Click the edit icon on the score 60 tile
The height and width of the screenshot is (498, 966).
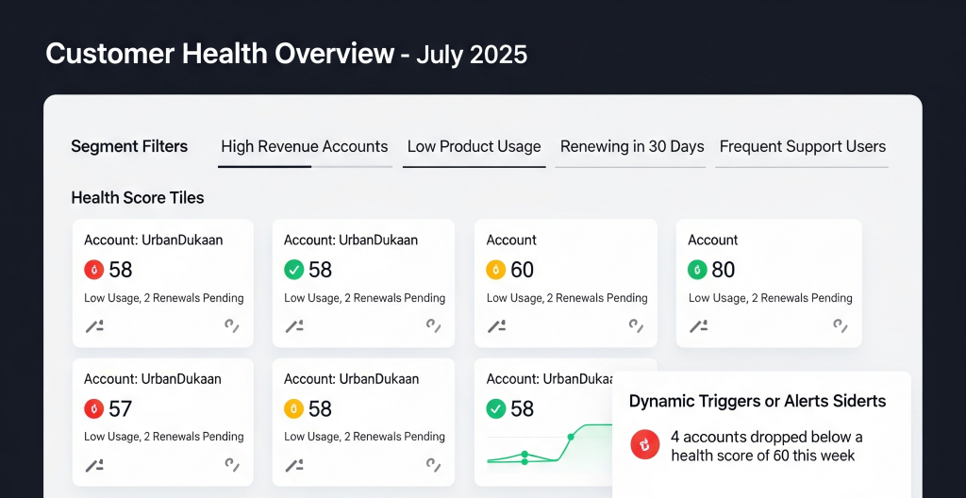[496, 326]
